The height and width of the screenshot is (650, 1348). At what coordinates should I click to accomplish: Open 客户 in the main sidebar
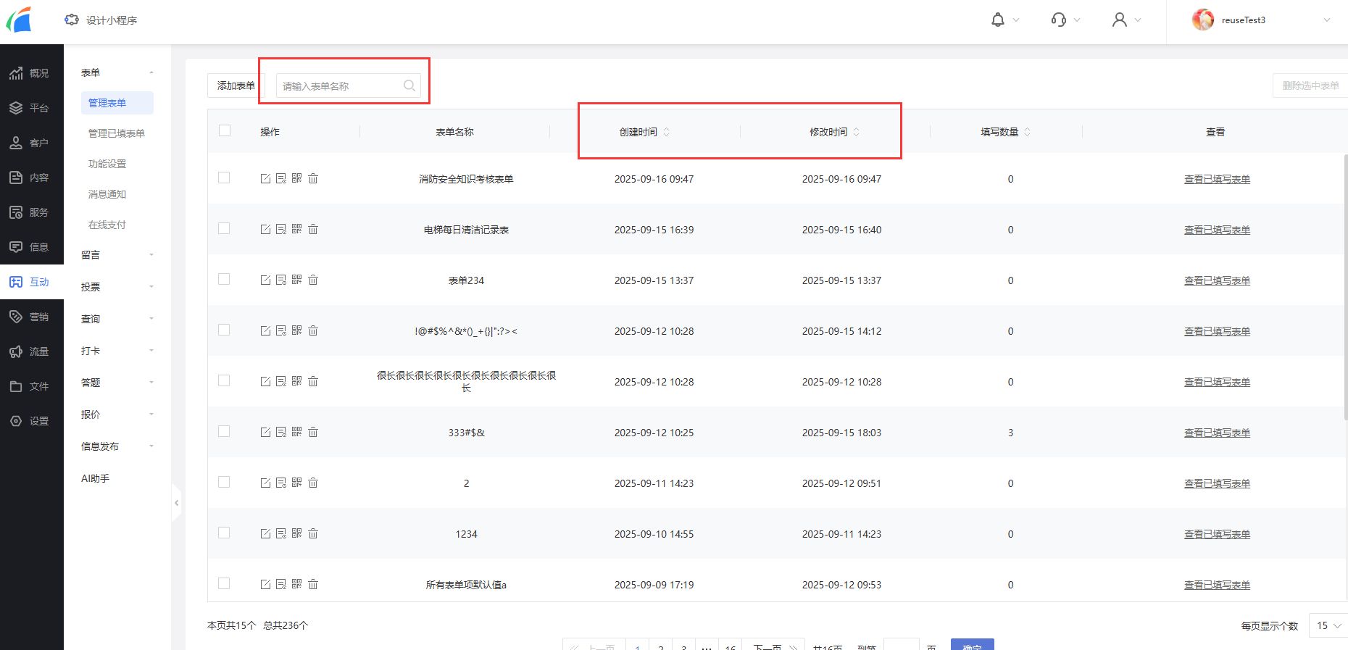pos(32,143)
